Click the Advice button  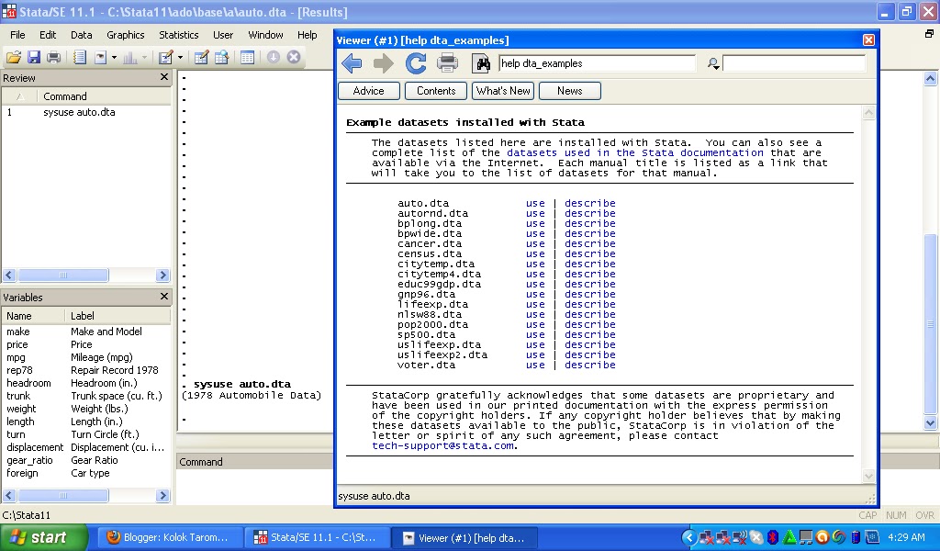pos(369,91)
